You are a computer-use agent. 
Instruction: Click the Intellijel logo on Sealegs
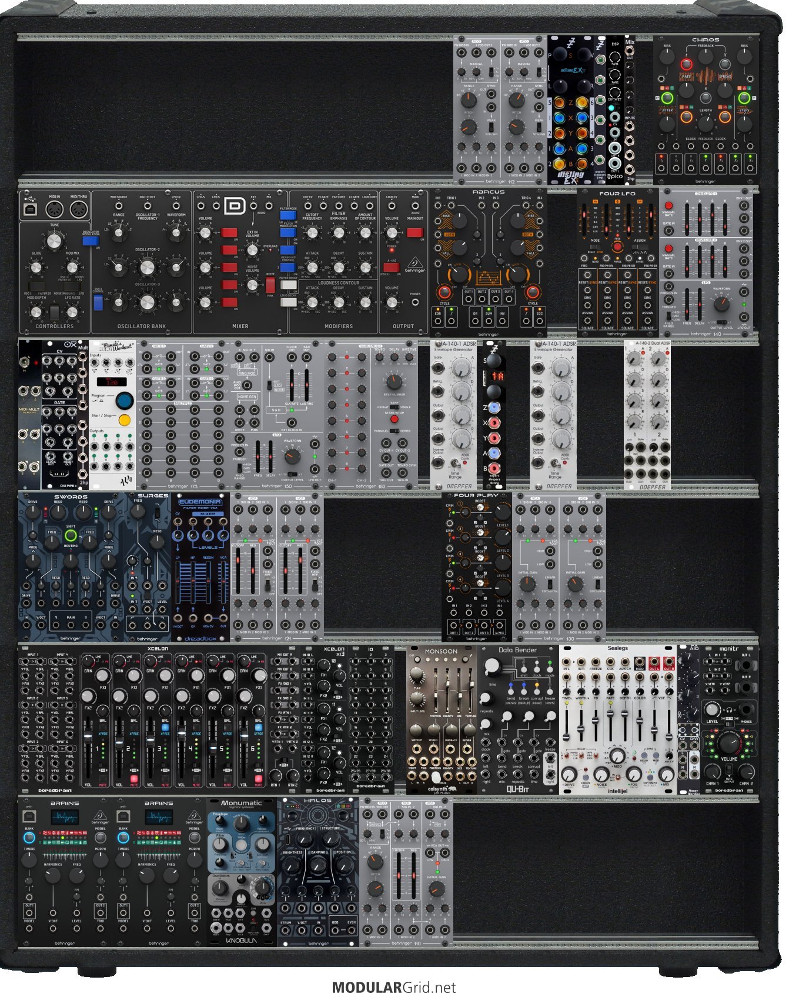[x=617, y=791]
